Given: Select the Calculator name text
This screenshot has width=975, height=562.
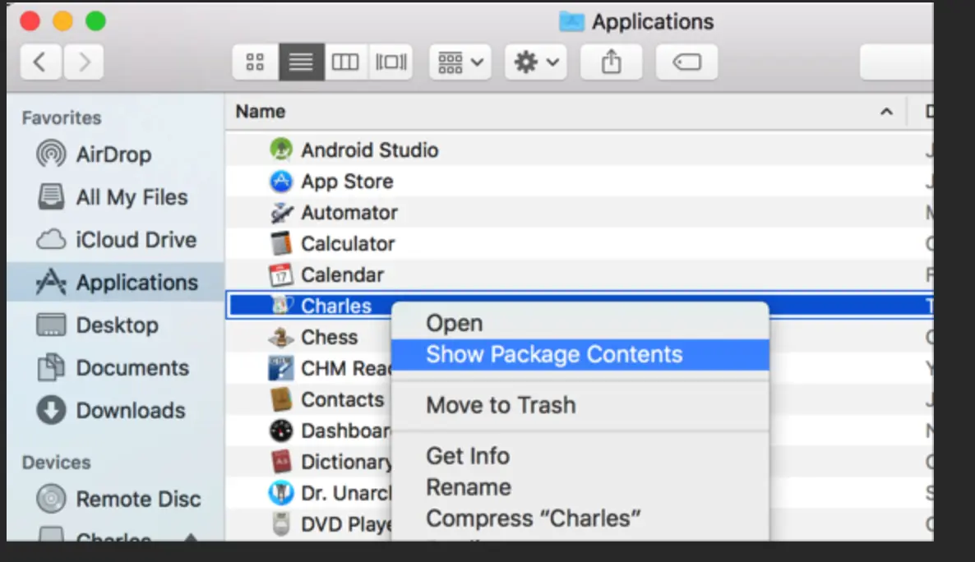Looking at the screenshot, I should point(349,244).
